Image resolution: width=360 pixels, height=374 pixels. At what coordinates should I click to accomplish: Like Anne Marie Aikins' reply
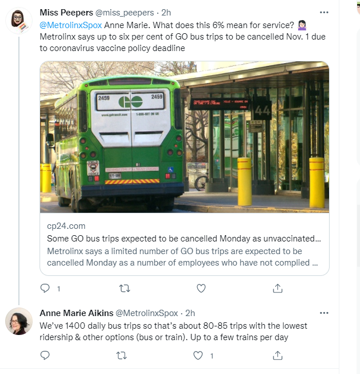coord(199,356)
